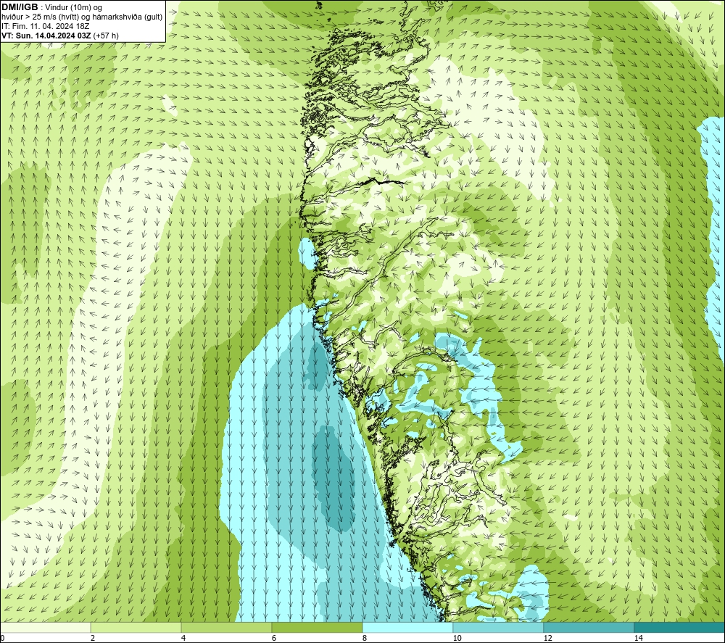Click the '14' label on the color scale
The image size is (725, 643).
pos(639,638)
